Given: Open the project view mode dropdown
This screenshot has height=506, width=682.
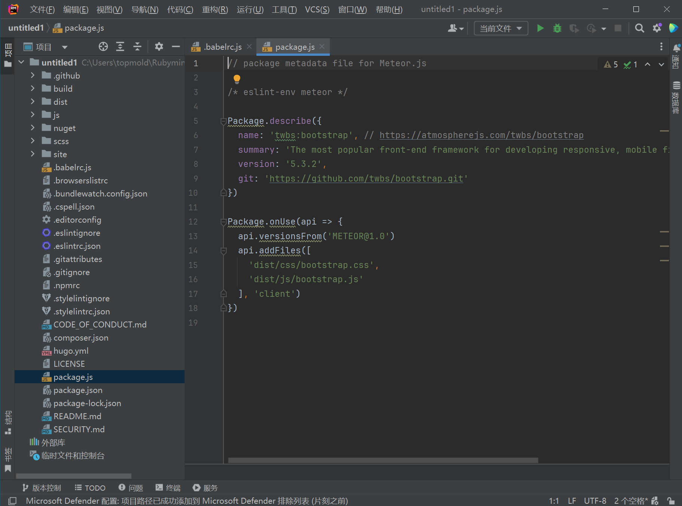Looking at the screenshot, I should coord(45,47).
